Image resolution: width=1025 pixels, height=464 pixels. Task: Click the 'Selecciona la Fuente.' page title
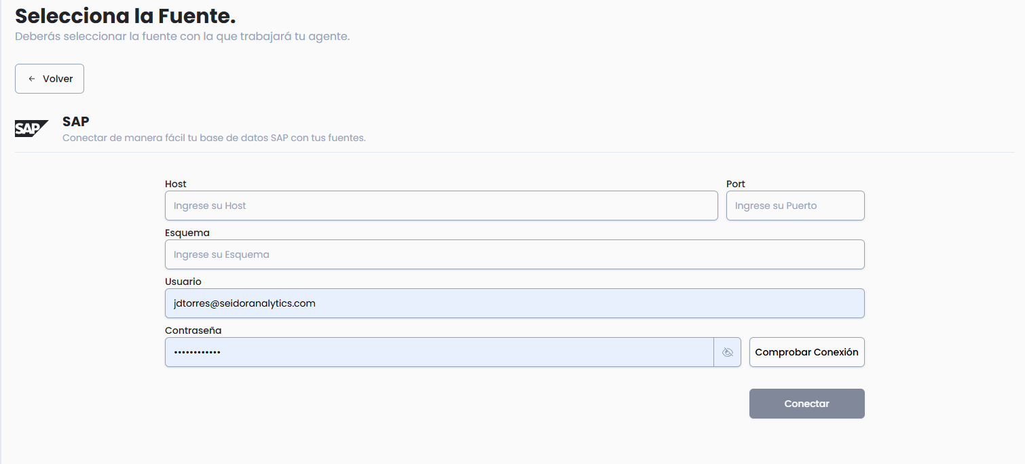(126, 16)
